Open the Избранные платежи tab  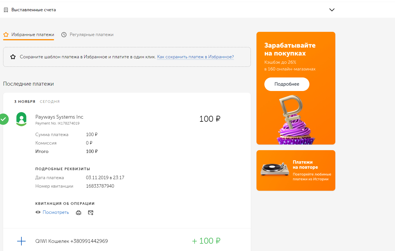point(33,35)
